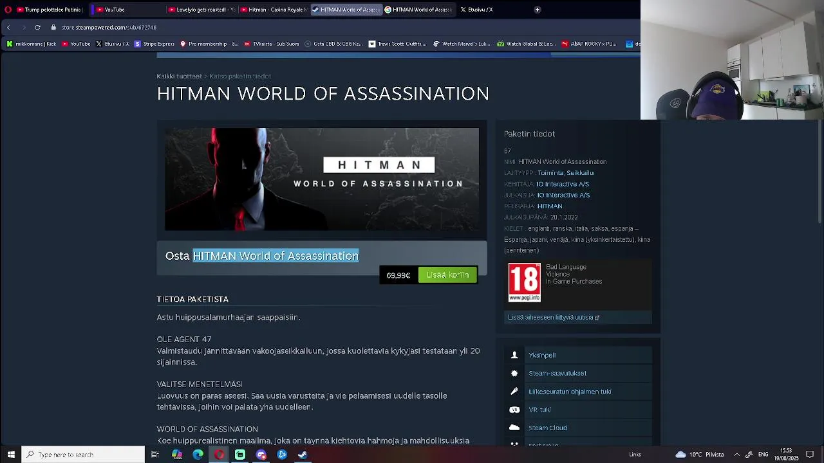
Task: Switch to the Lovelylo gets roasted tab
Action: [x=201, y=10]
